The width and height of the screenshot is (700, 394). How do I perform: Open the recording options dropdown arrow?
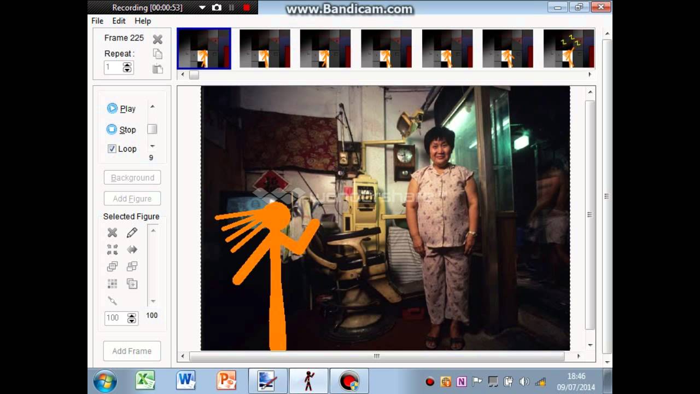tap(202, 8)
